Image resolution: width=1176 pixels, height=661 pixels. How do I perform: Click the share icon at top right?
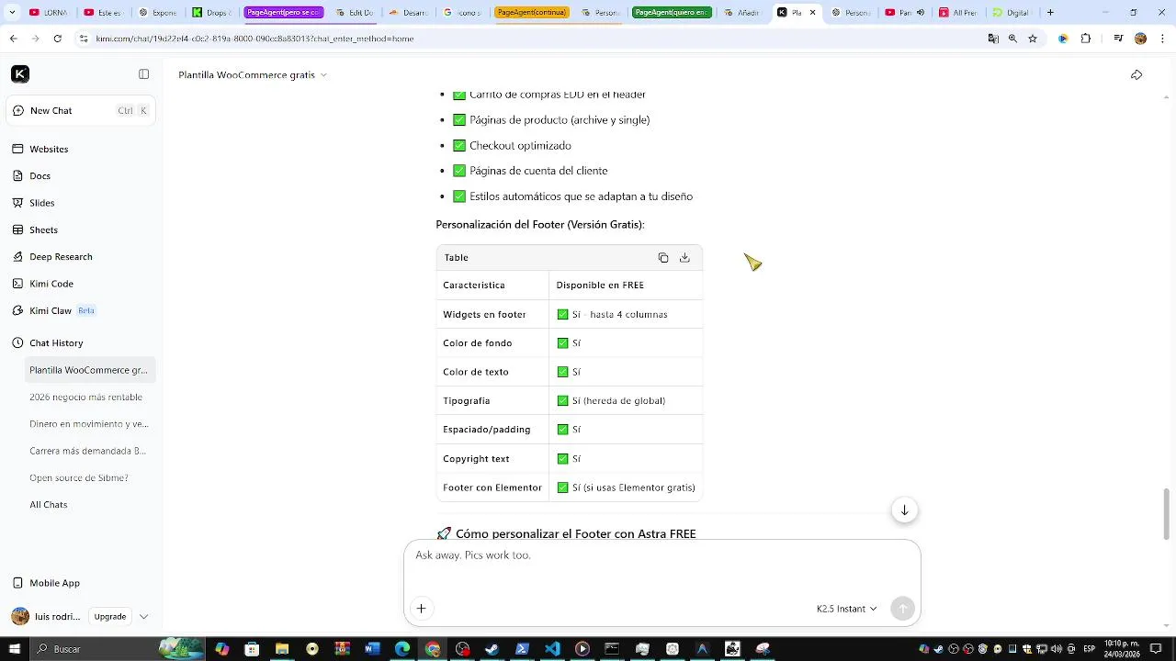pos(1136,74)
